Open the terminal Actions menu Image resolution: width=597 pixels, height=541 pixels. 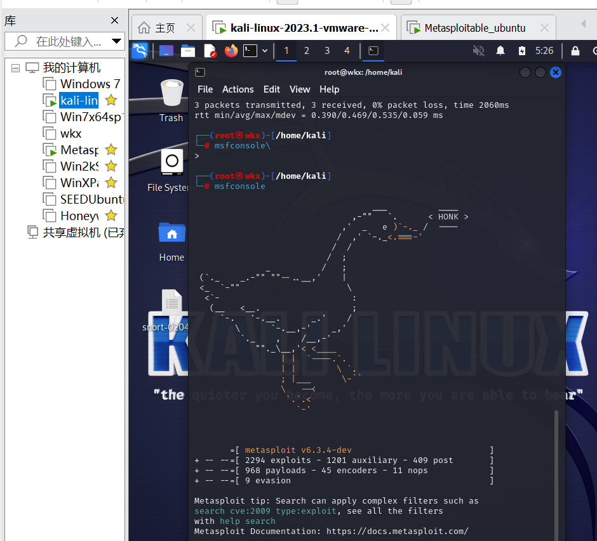pos(238,89)
